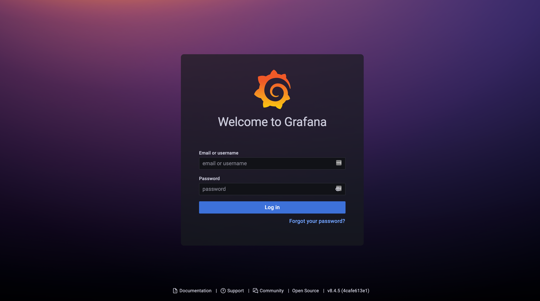Click the email or username field
The width and height of the screenshot is (540, 301).
click(272, 163)
